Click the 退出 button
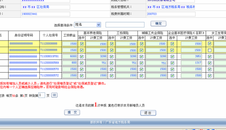Screen dimensions: 226x130 (x=148, y=113)
